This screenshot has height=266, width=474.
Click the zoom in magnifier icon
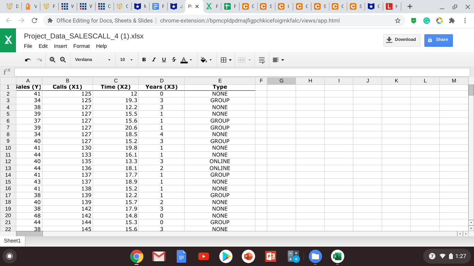[52, 60]
